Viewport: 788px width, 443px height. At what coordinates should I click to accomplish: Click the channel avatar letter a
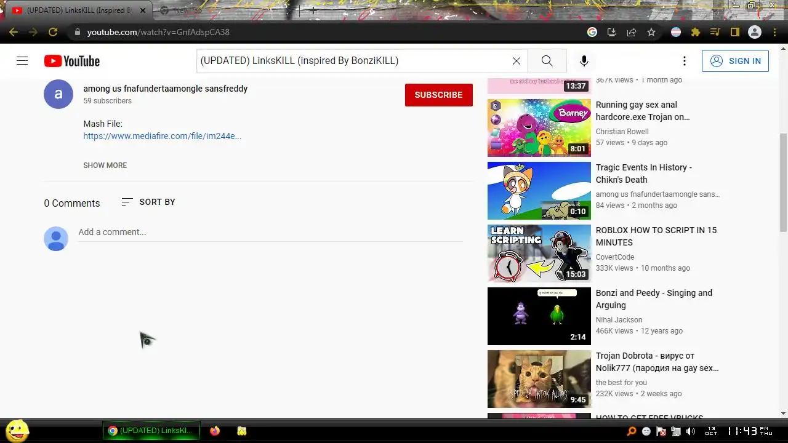(58, 94)
